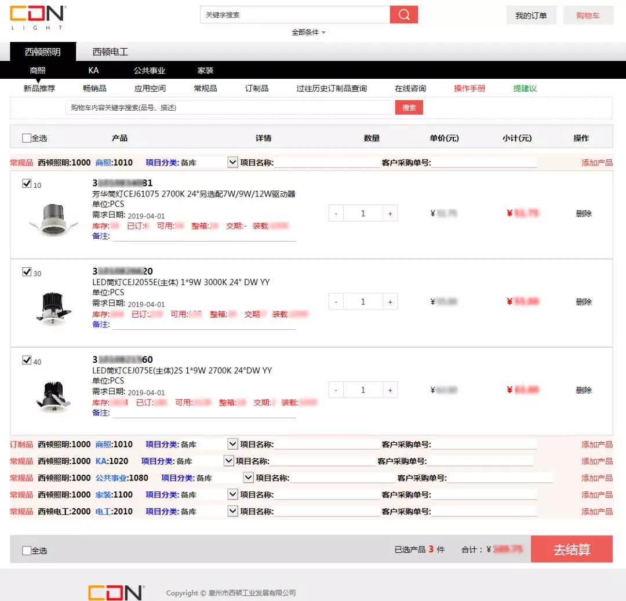Viewport: 626px width, 601px height.
Task: Decrease quantity for LED筒灯CEJ2055E item
Action: (x=336, y=302)
